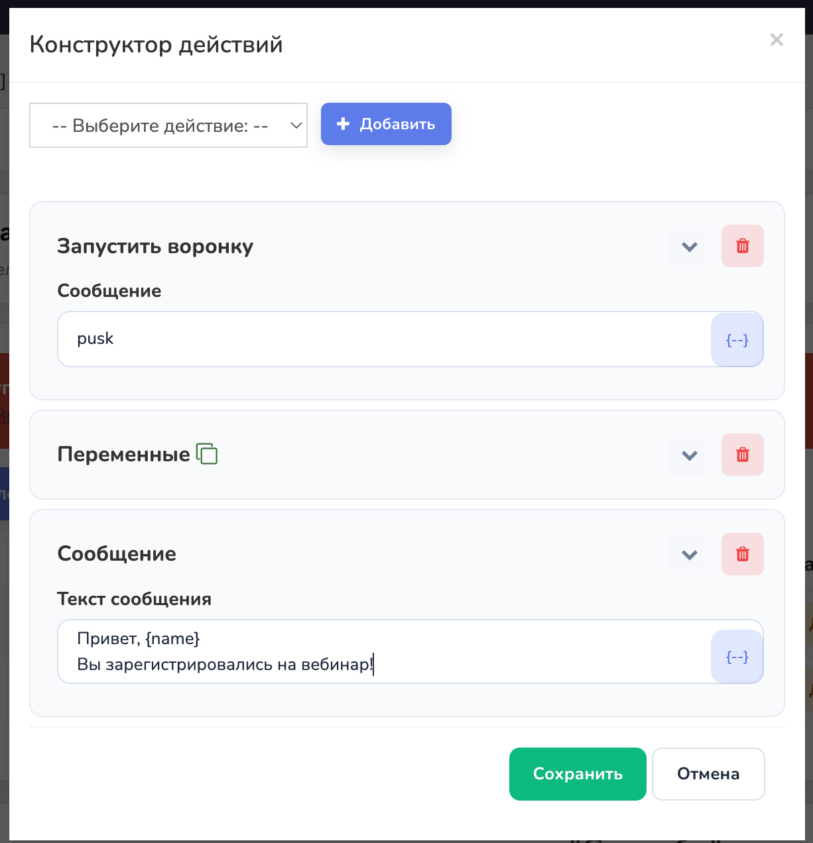Screen dimensions: 813x843
Task: Expand the Переменные block chevron
Action: click(690, 455)
